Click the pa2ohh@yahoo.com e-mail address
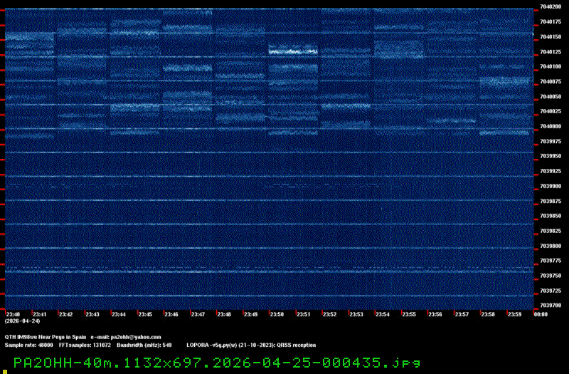 pos(136,337)
